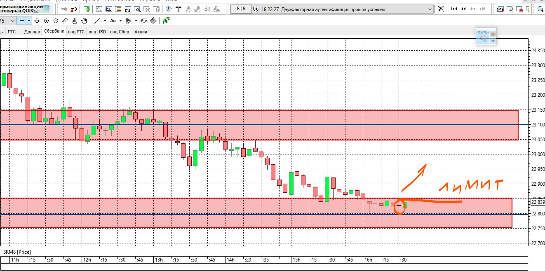This screenshot has height=271, width=545.
Task: Zoom in with the plus magnifier icon
Action: (46, 21)
